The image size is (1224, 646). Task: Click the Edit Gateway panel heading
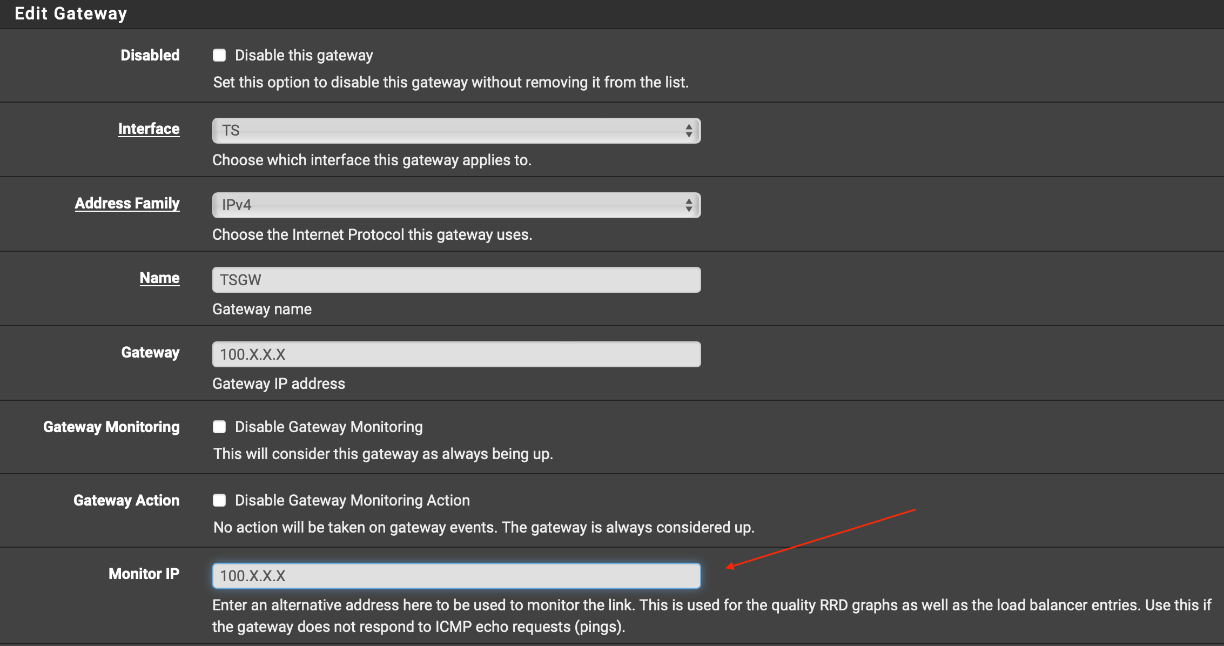71,14
